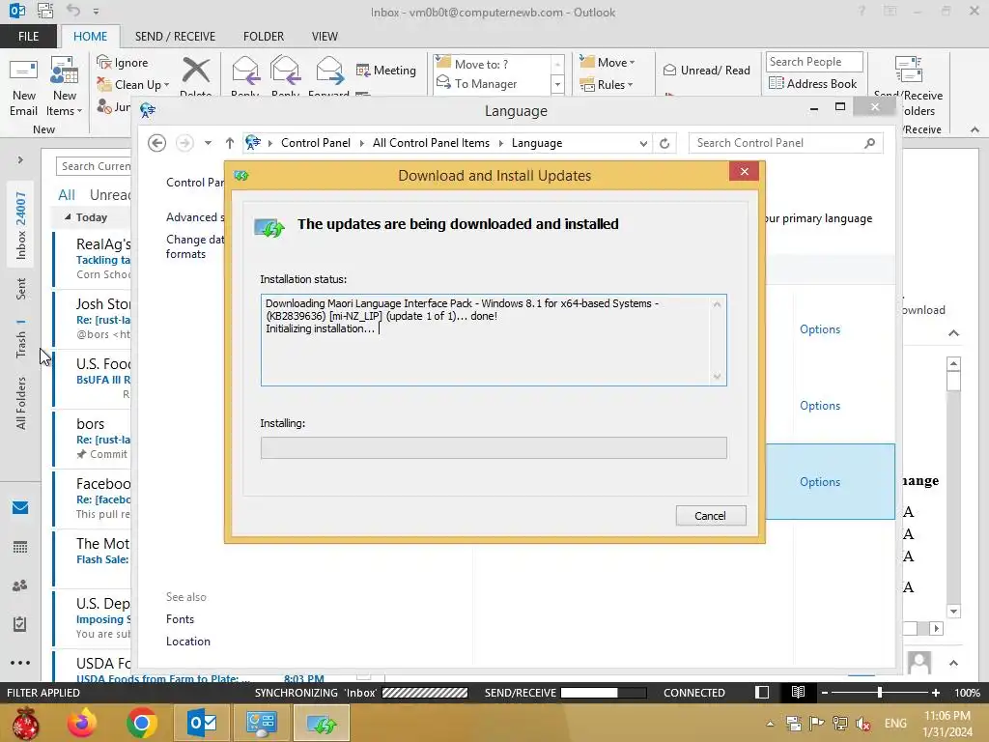This screenshot has height=742, width=989.
Task: Click the Send/Receive All Folders icon
Action: coord(908,70)
